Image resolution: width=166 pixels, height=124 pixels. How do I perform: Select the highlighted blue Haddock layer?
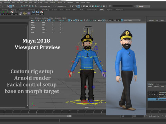[157, 100]
